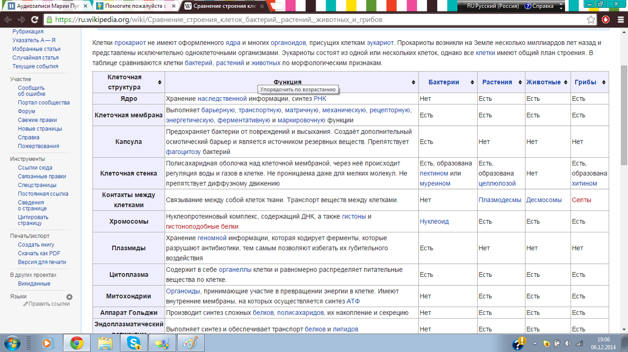Bookmark this page with the star icon
Viewport: 628px width, 352px height.
click(591, 20)
